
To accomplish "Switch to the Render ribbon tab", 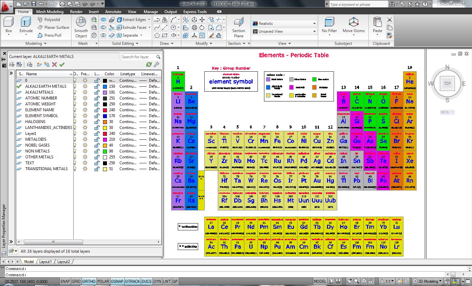I will coord(76,12).
